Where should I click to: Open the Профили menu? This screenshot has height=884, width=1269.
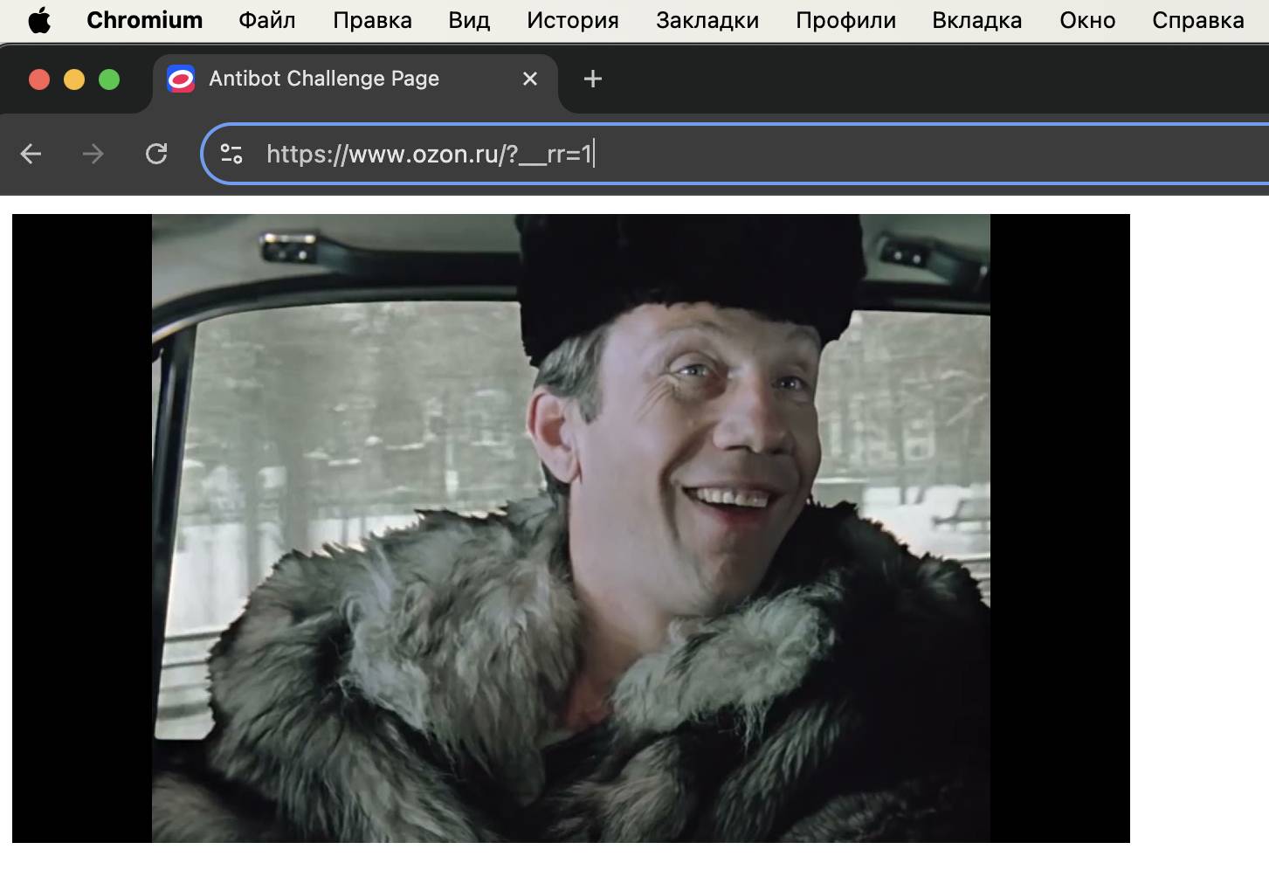(x=845, y=20)
